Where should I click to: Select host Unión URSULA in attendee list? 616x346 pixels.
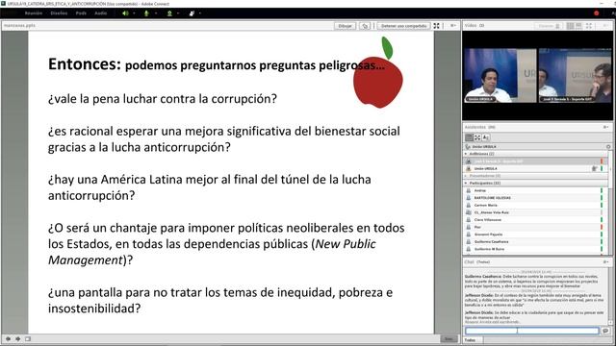point(535,169)
